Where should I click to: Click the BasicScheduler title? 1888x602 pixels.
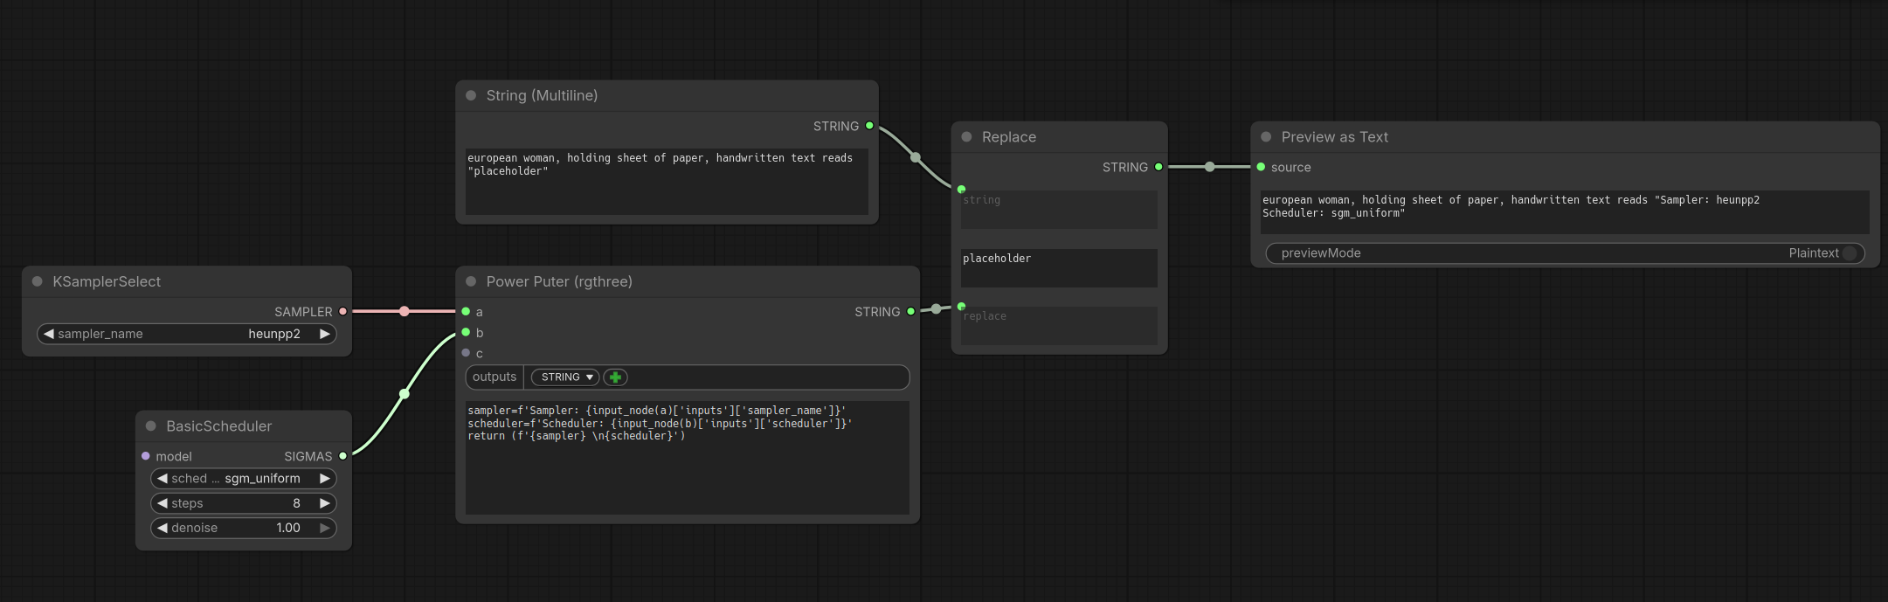[x=219, y=426]
